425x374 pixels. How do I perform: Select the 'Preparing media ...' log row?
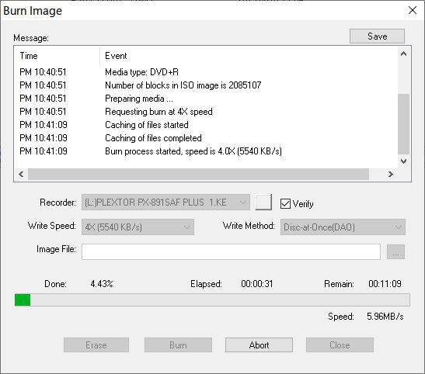[x=206, y=99]
